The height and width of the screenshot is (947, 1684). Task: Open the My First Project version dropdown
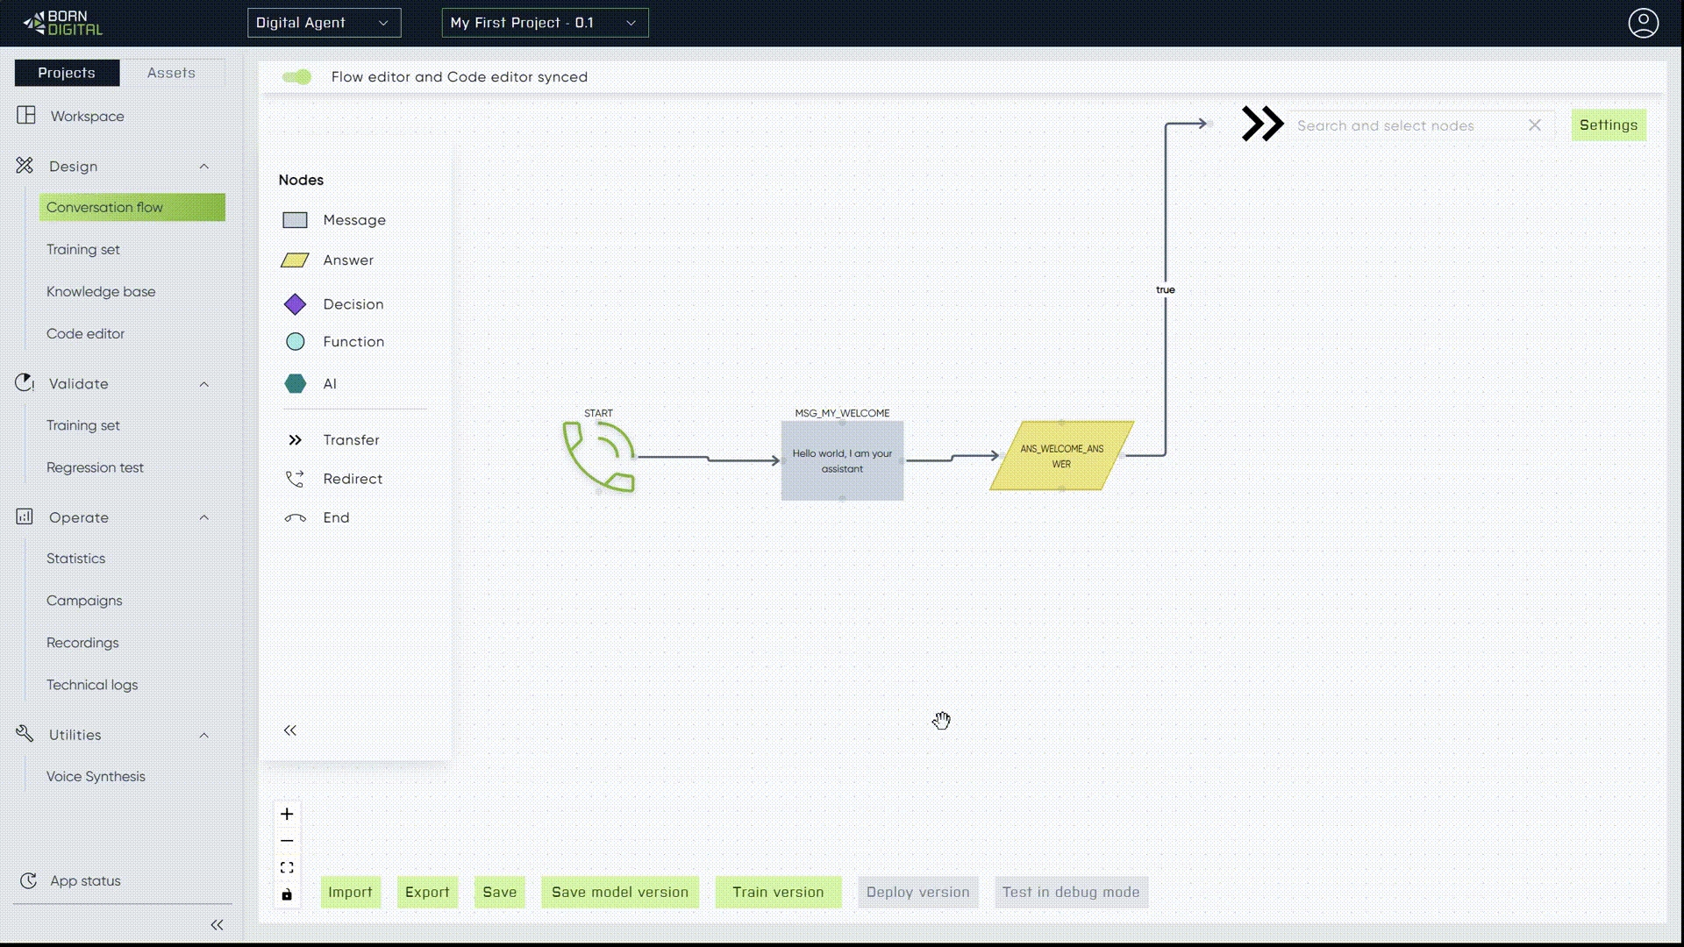tap(545, 23)
